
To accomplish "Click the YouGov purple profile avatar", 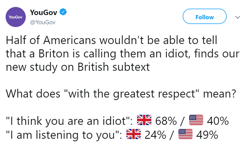I will 15,17.
